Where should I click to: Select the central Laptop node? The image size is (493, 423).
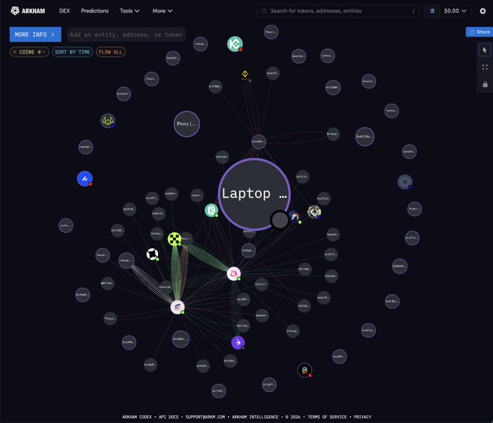pyautogui.click(x=254, y=194)
